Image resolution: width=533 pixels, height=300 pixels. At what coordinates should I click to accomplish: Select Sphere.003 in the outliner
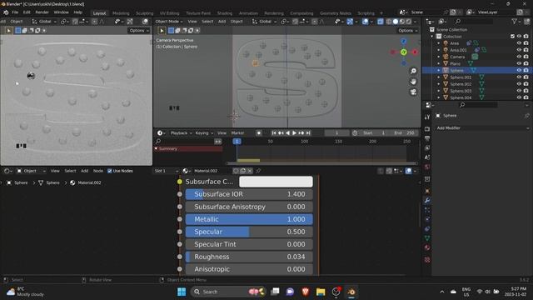click(x=461, y=91)
